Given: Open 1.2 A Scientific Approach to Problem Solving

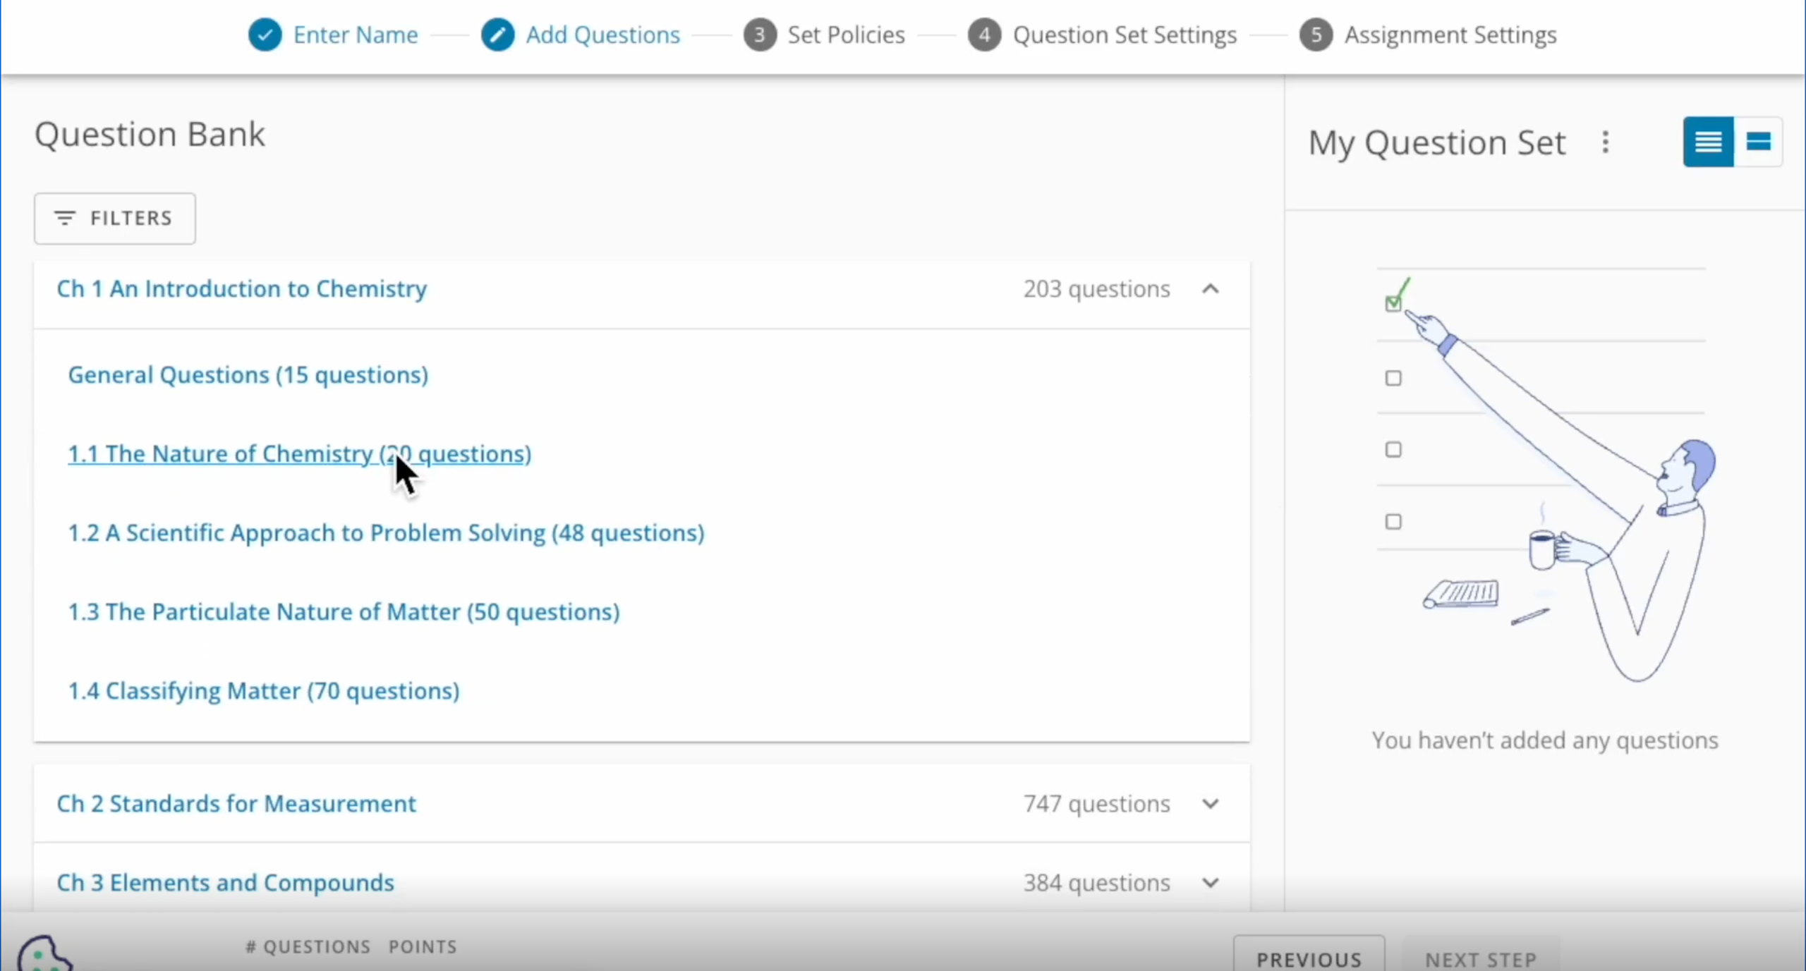Looking at the screenshot, I should pos(386,533).
